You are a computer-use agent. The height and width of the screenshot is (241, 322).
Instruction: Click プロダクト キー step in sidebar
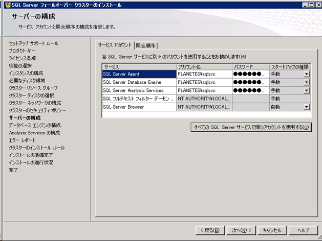[x=22, y=51]
